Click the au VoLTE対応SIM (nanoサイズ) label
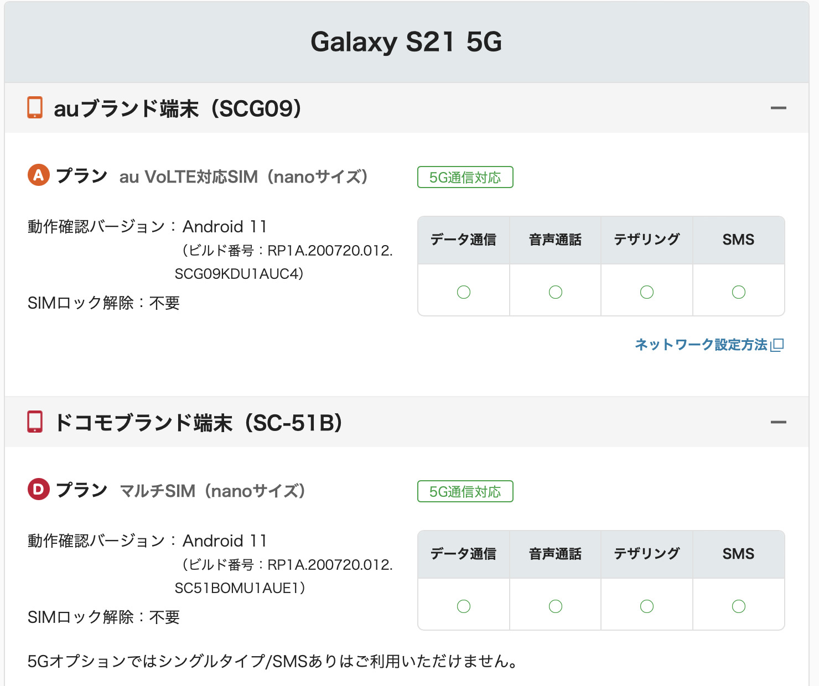This screenshot has width=819, height=686. click(x=243, y=177)
